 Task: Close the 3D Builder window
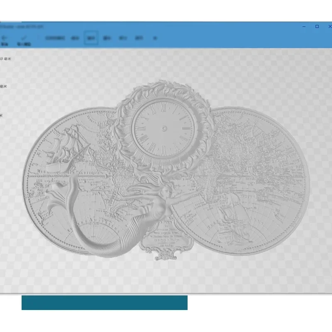pyautogui.click(x=330, y=27)
